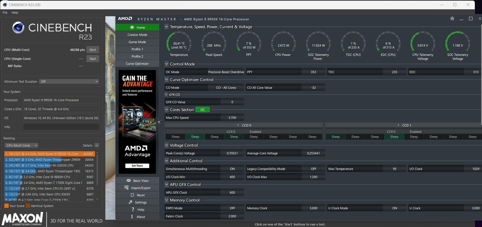Select Profile 2 tab
This screenshot has height=227, width=482.
(x=137, y=56)
